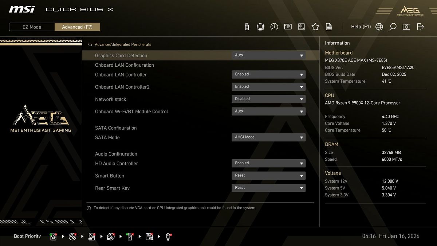
Task: Select the optical disc boot priority icon
Action: coord(72,237)
